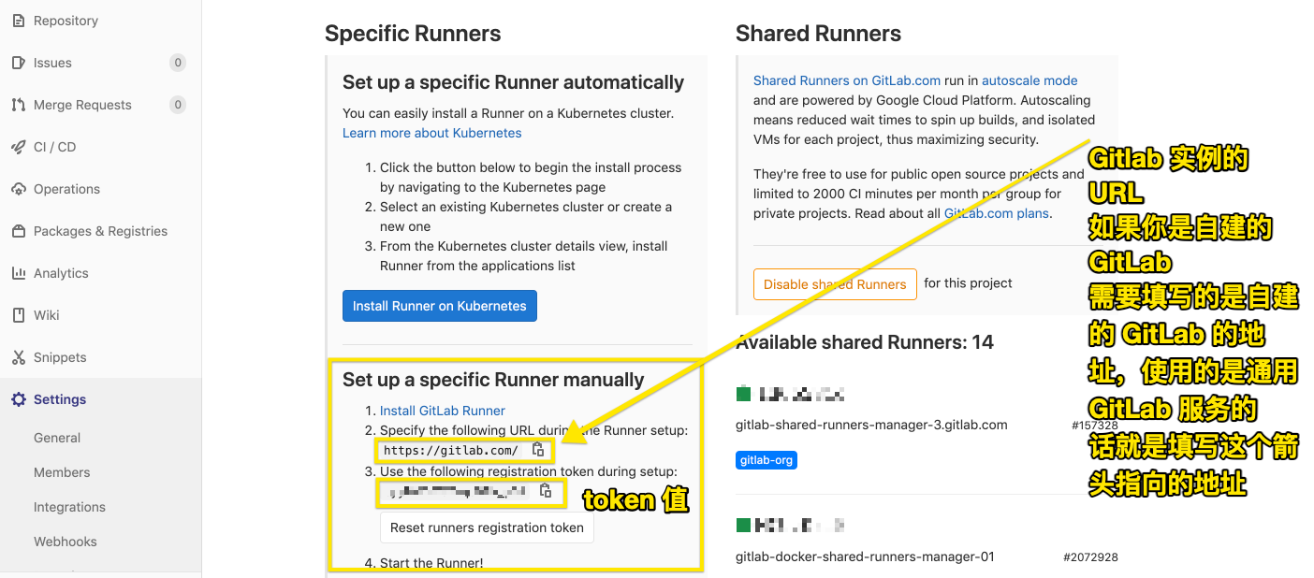Click green status square of runner #2072928
The image size is (1314, 578).
click(x=743, y=526)
